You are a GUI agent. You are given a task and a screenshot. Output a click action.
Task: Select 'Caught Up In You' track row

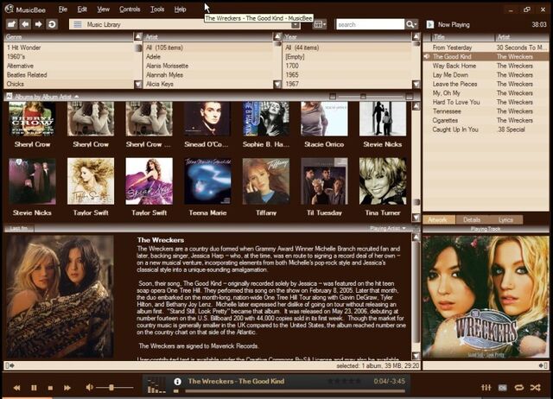point(486,130)
